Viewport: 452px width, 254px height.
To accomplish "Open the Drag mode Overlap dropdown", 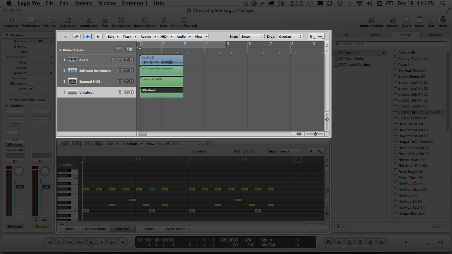I will [290, 37].
